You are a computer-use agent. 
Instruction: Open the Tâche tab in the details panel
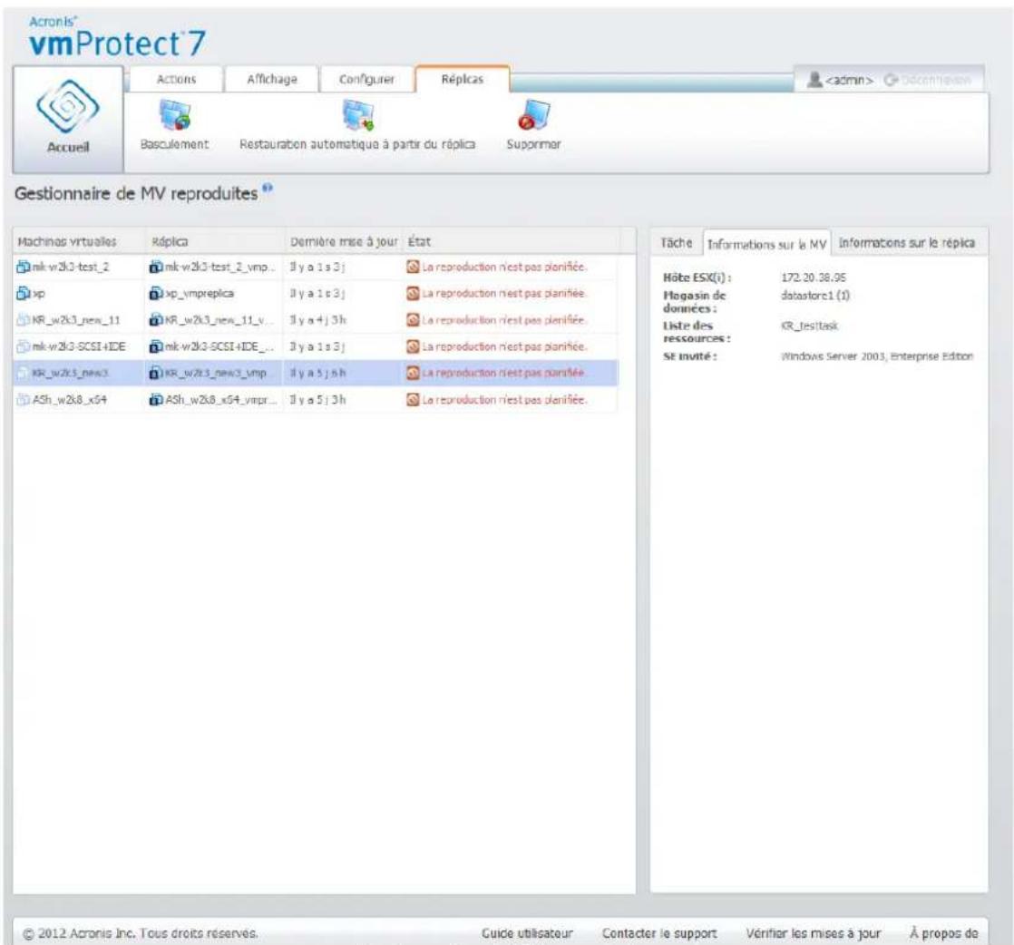[x=677, y=242]
